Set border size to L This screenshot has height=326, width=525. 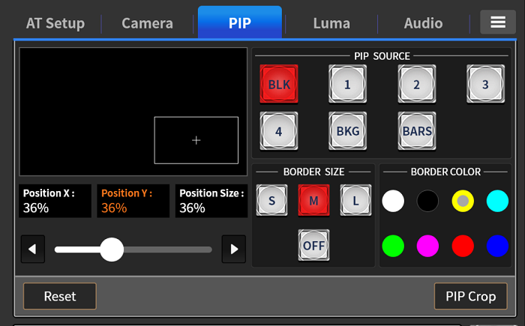click(x=355, y=200)
